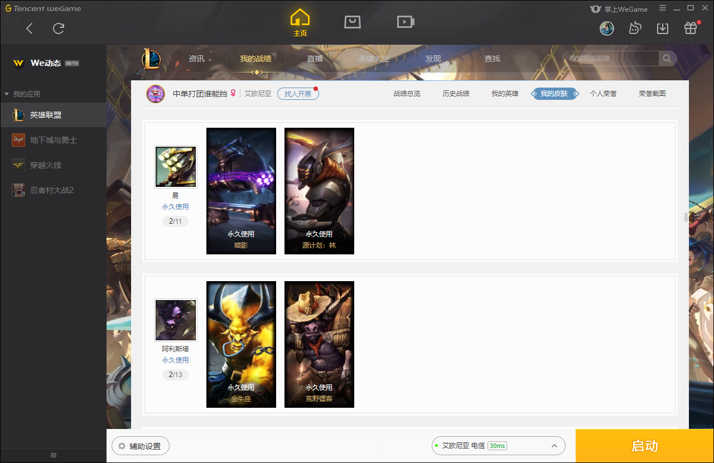Click the 阿利斯塔 champion portrait
Viewport: 714px width, 463px height.
[x=176, y=320]
